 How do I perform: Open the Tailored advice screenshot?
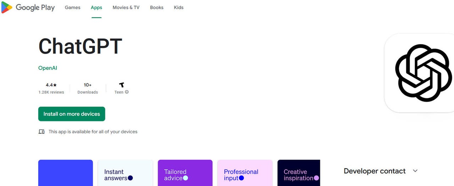(185, 173)
